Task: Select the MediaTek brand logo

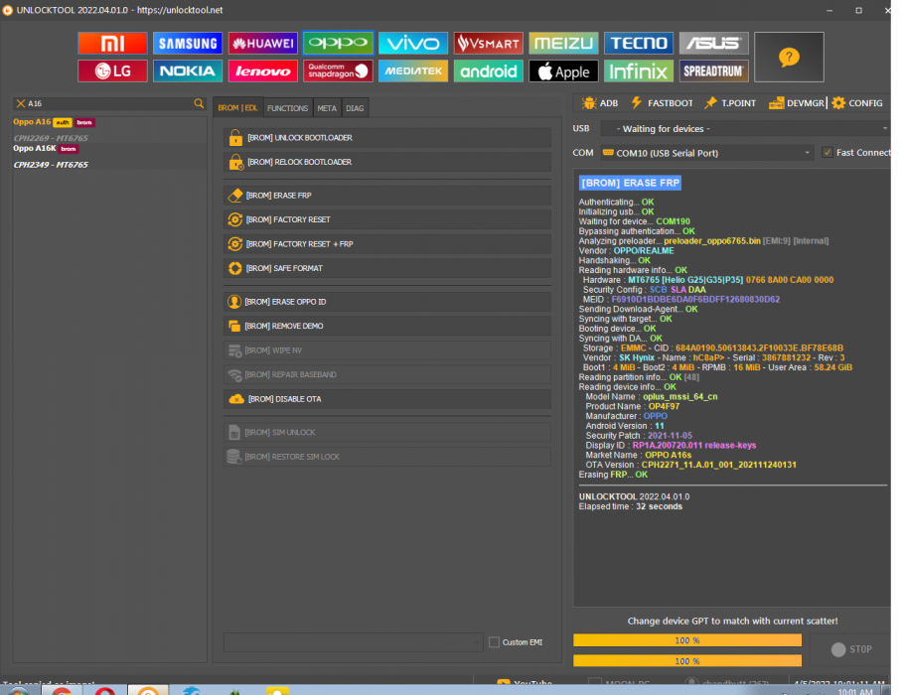Action: tap(413, 71)
